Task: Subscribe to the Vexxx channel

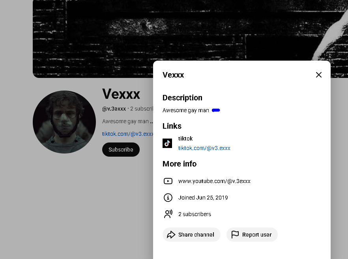Action: click(x=121, y=150)
